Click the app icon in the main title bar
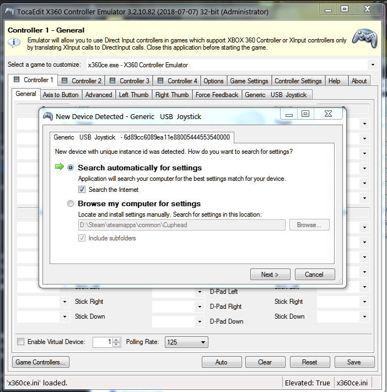Screen dimensions: 387x392 point(9,12)
